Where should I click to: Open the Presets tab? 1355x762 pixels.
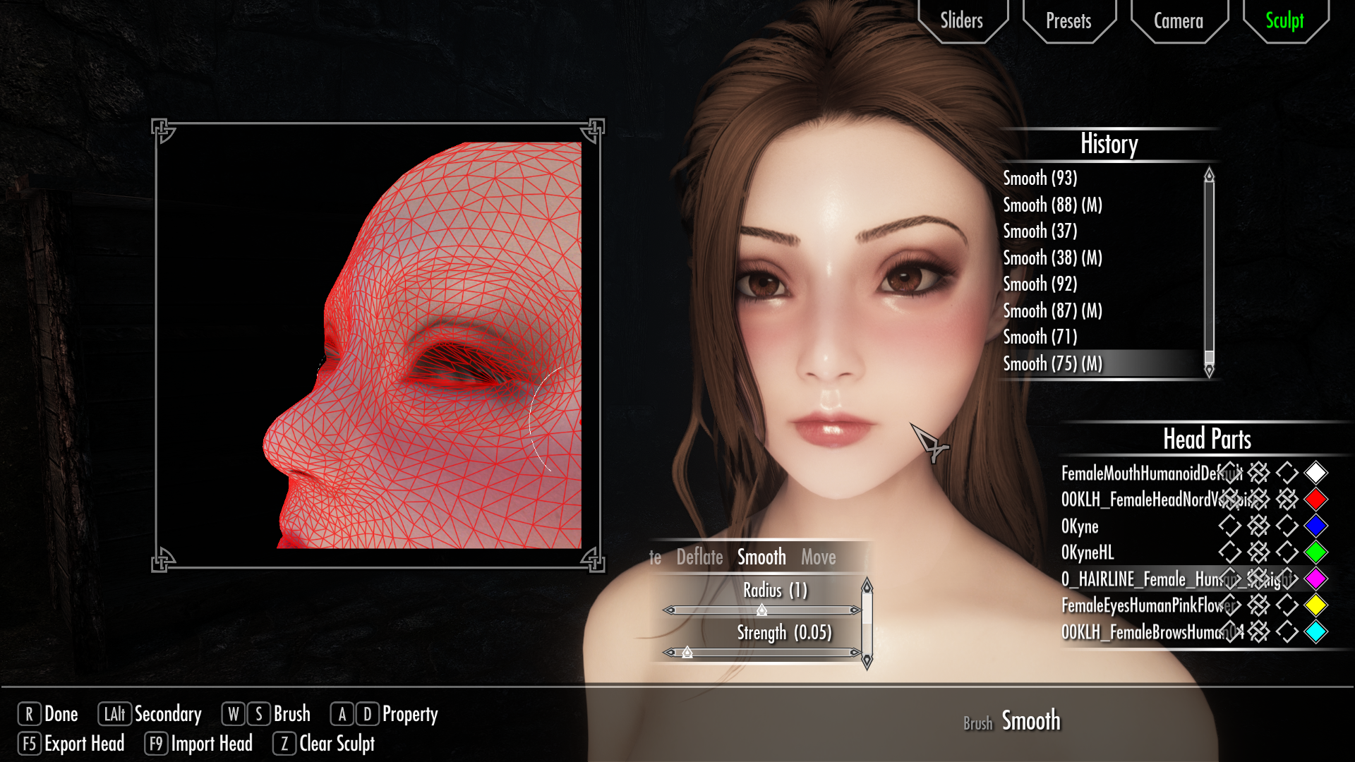click(x=1068, y=20)
